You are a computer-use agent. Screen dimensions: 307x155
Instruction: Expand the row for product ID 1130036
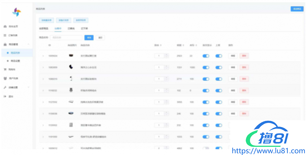(43, 114)
